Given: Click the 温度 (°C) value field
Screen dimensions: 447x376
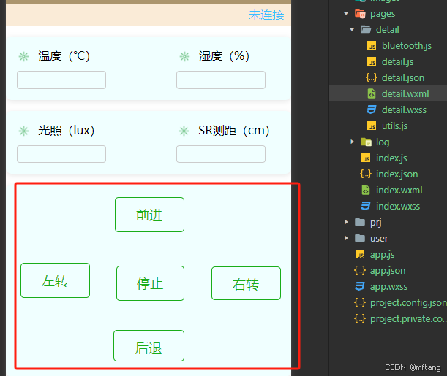Looking at the screenshot, I should 61,80.
